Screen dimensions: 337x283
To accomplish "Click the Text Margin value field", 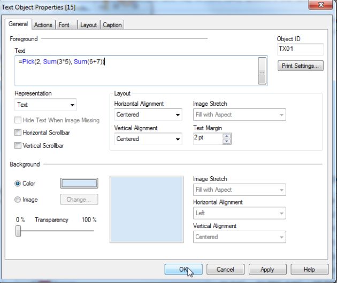I will click(x=208, y=139).
